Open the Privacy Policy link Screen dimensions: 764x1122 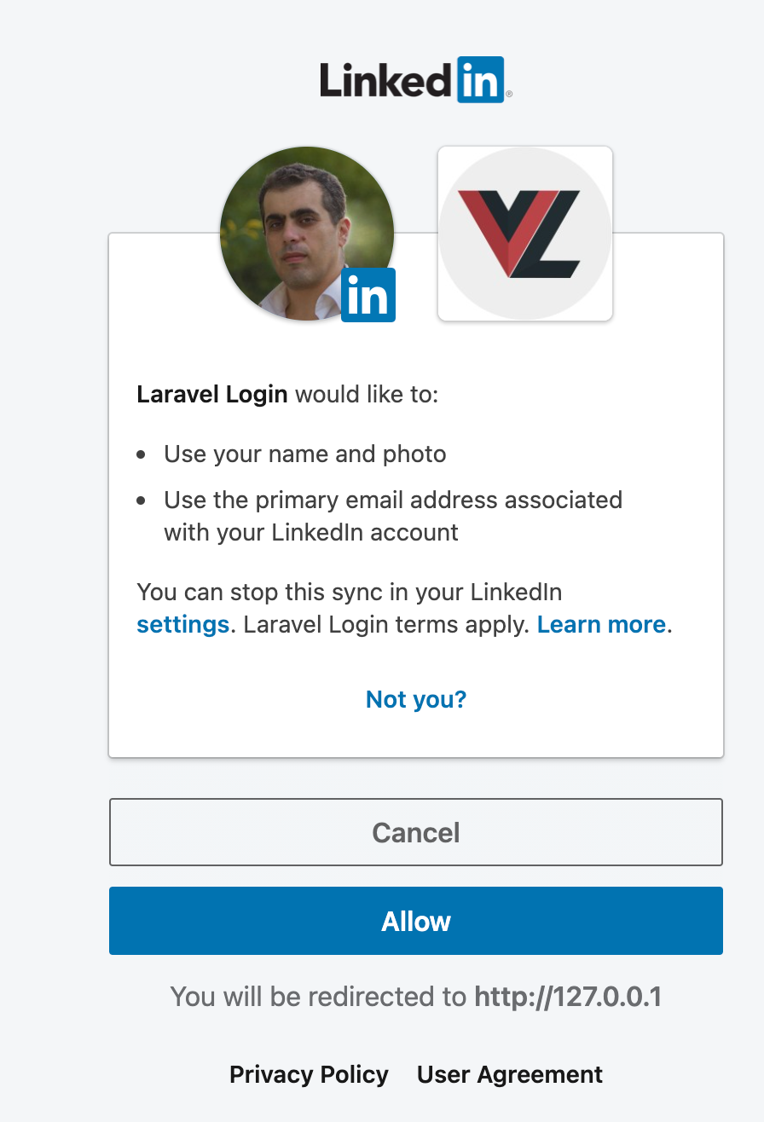pyautogui.click(x=309, y=1074)
